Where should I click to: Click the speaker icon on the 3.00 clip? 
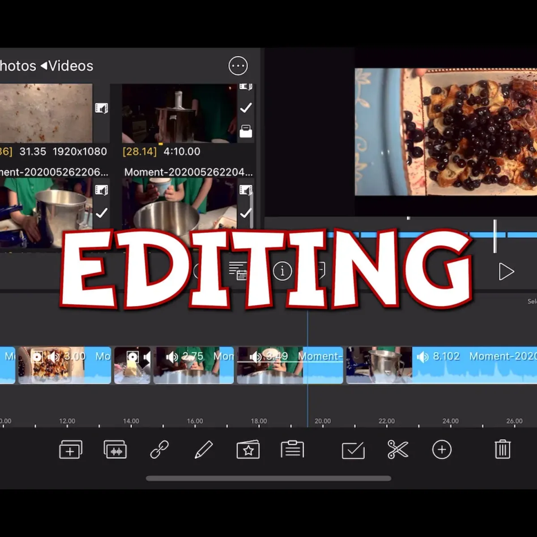pyautogui.click(x=54, y=357)
